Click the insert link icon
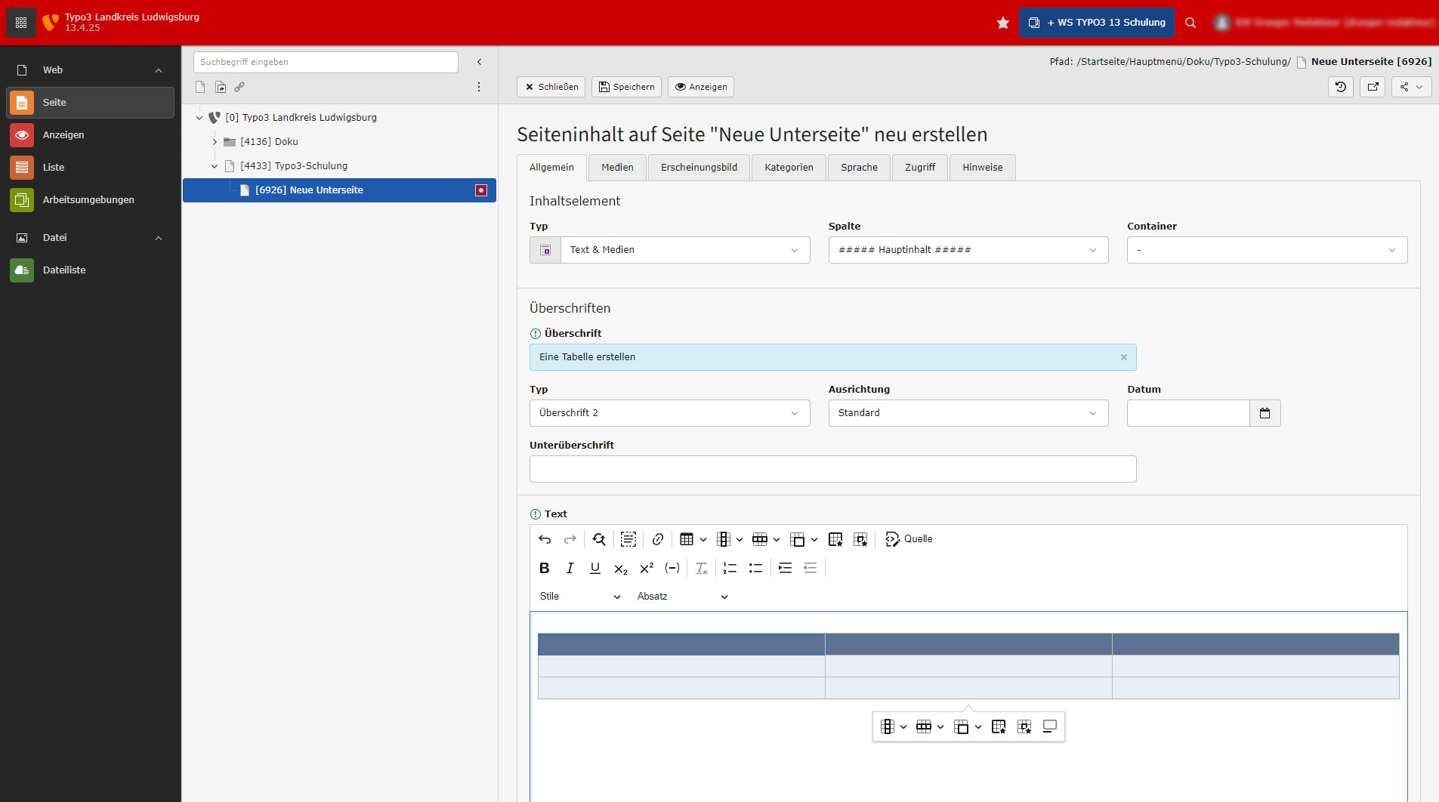The width and height of the screenshot is (1439, 802). (658, 539)
